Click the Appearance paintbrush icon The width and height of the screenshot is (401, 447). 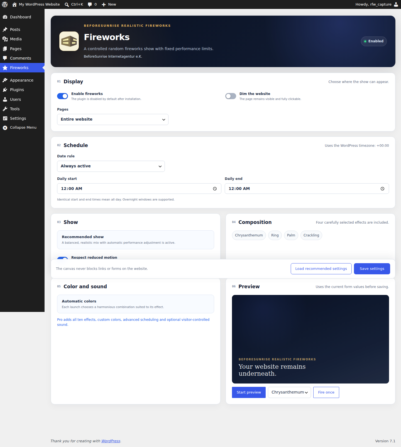coord(5,80)
